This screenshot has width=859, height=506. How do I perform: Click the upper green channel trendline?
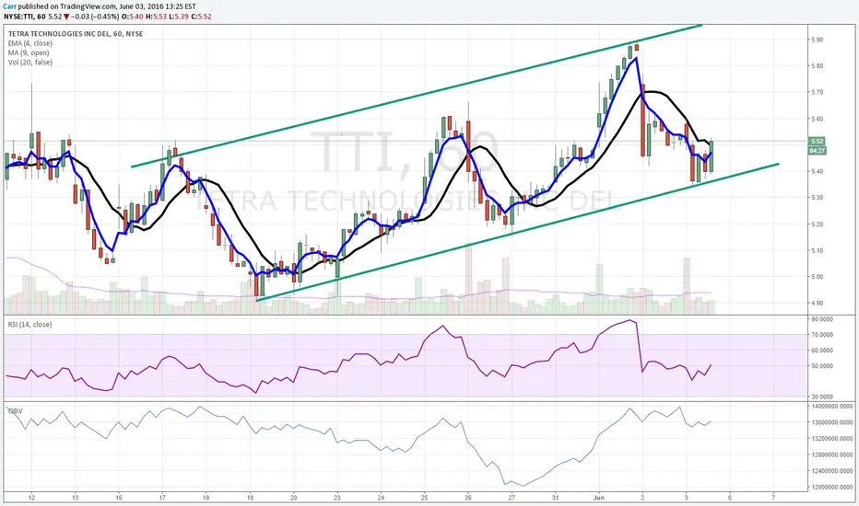(417, 96)
